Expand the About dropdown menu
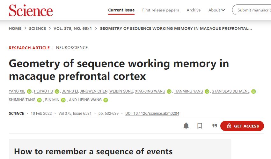 pos(216,10)
